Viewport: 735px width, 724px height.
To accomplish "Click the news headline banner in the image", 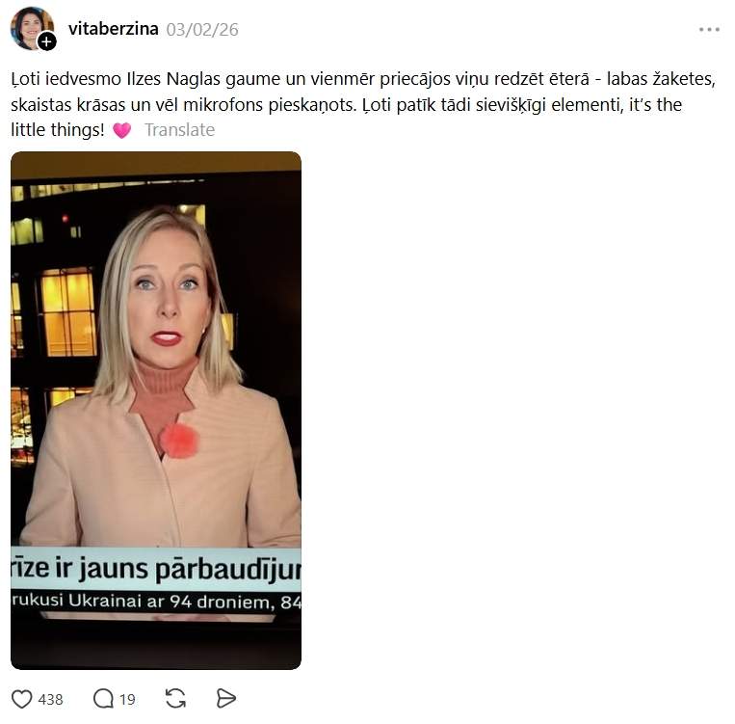I will point(156,569).
